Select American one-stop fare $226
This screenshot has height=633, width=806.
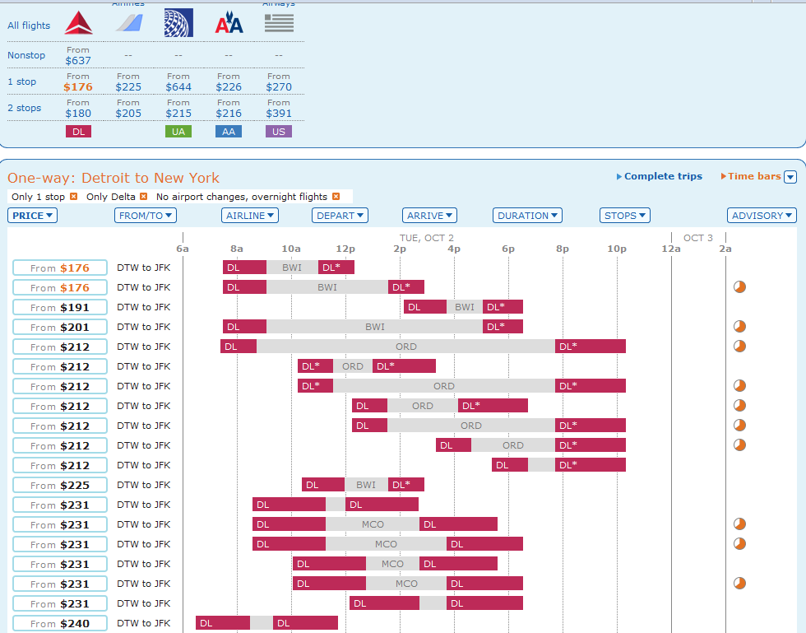point(229,87)
